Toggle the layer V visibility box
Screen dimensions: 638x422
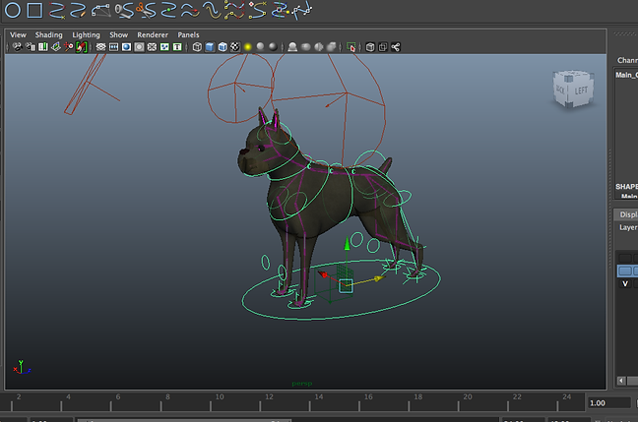point(625,283)
